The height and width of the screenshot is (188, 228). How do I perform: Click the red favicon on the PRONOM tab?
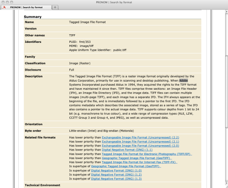click(x=4, y=7)
